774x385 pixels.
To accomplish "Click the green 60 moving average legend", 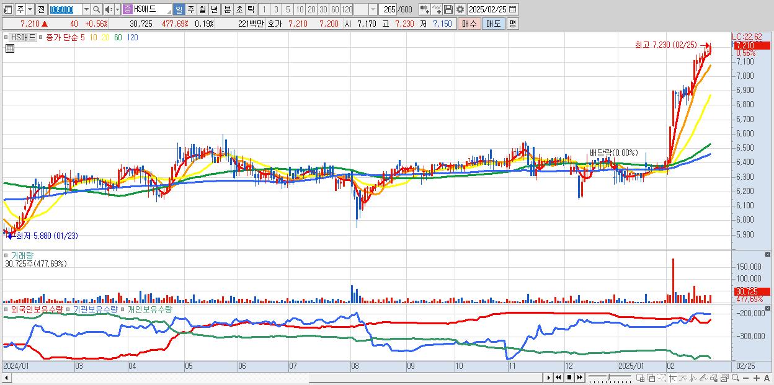I will (118, 38).
